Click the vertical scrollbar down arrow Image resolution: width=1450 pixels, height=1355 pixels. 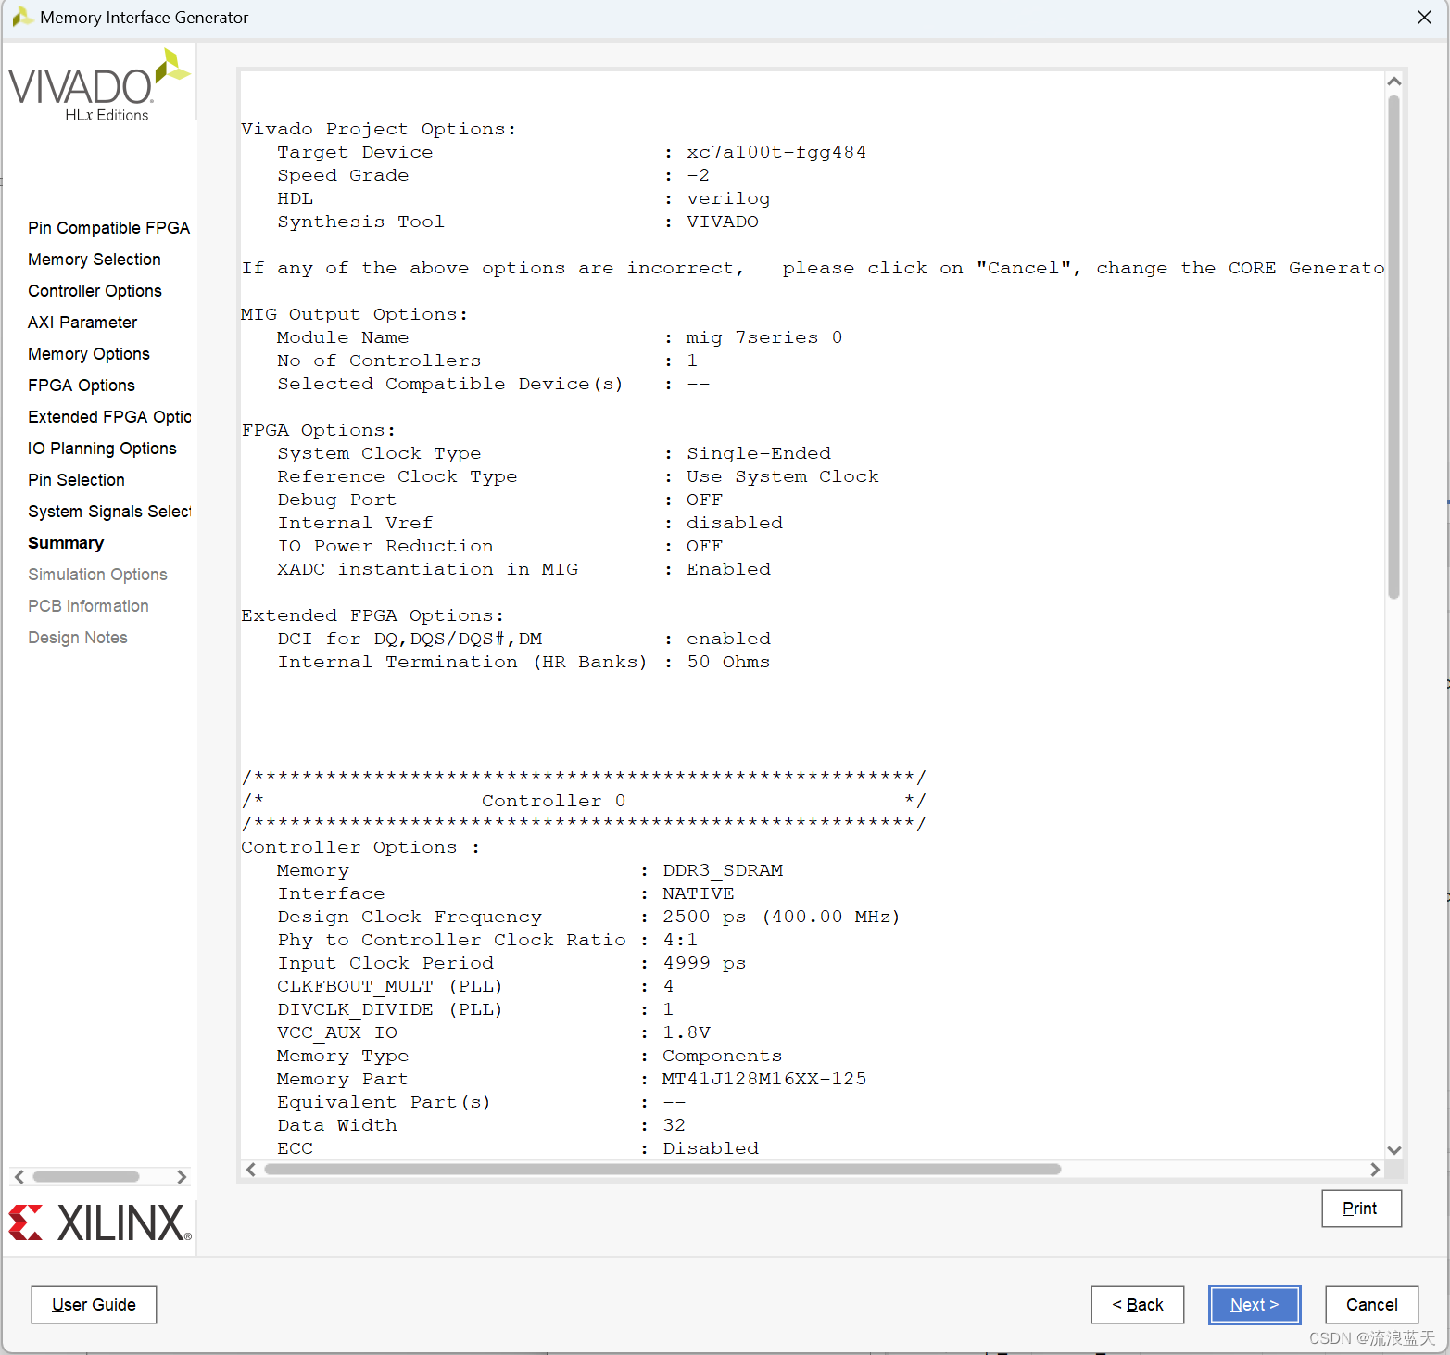pyautogui.click(x=1393, y=1149)
